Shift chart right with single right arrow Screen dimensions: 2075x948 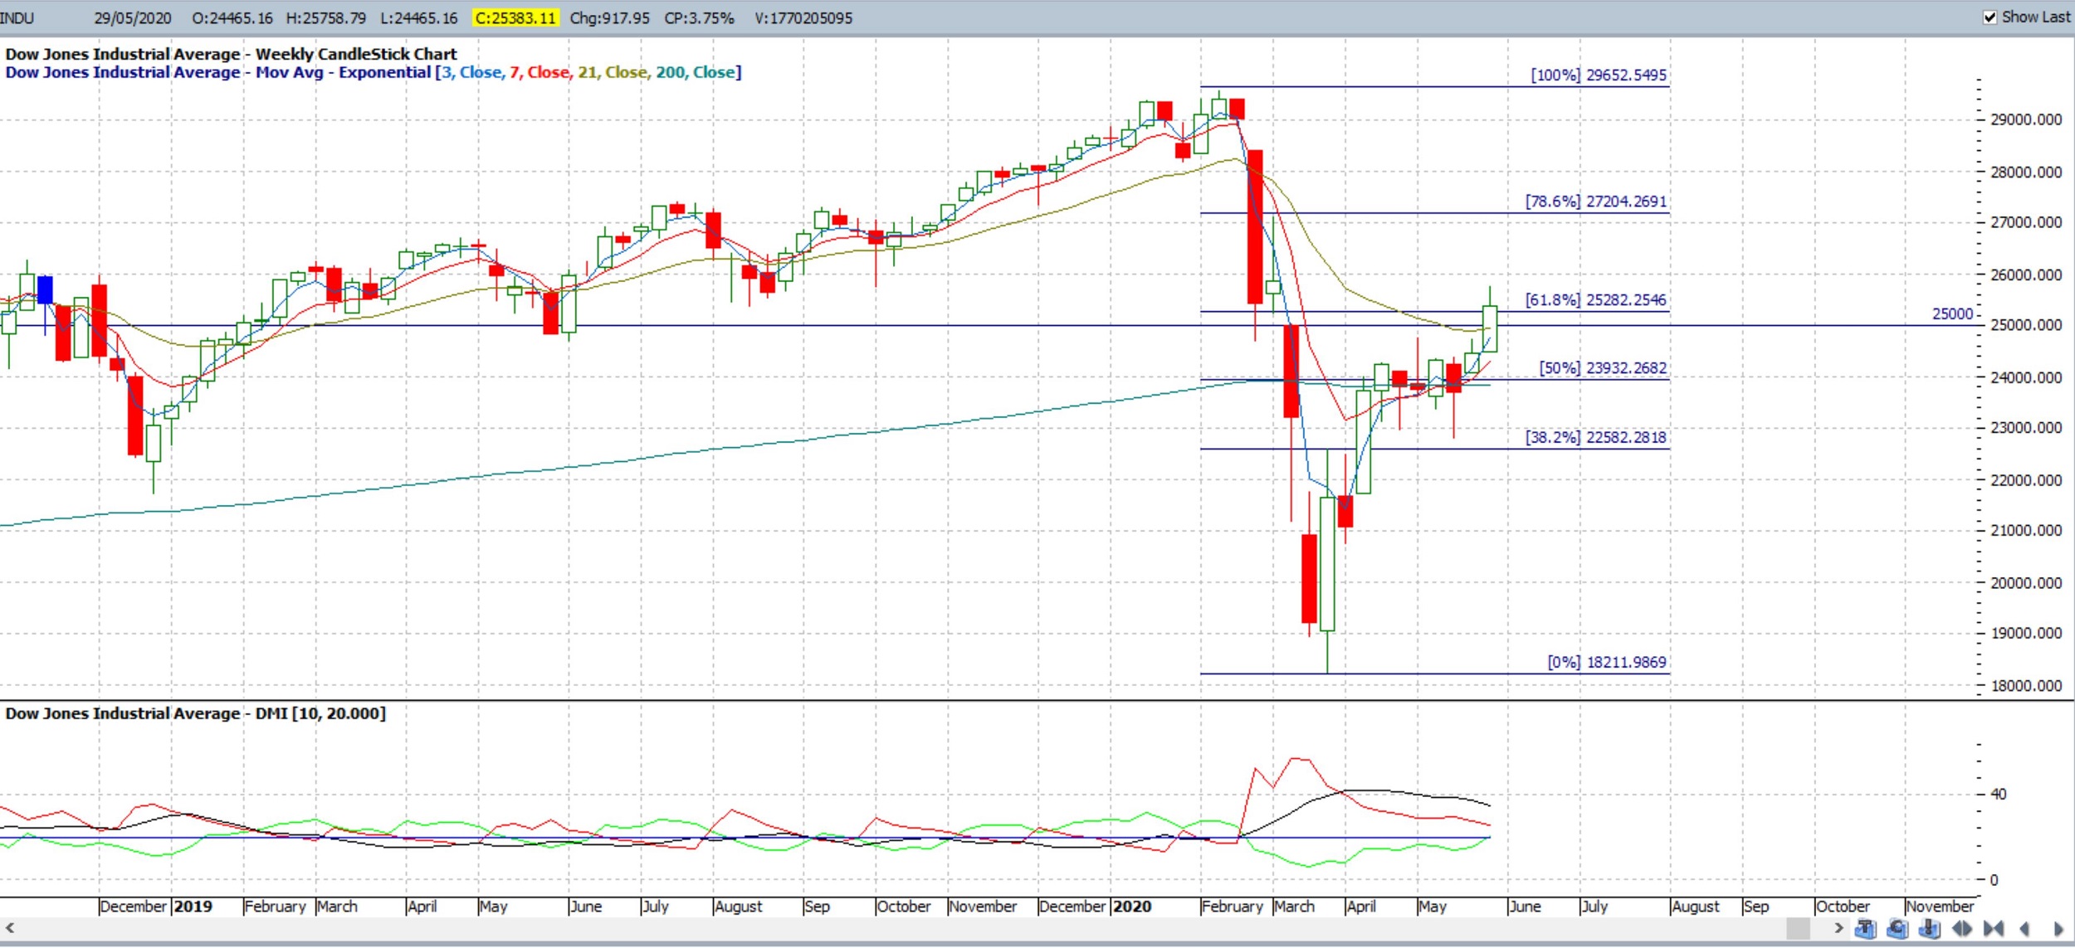(2058, 929)
